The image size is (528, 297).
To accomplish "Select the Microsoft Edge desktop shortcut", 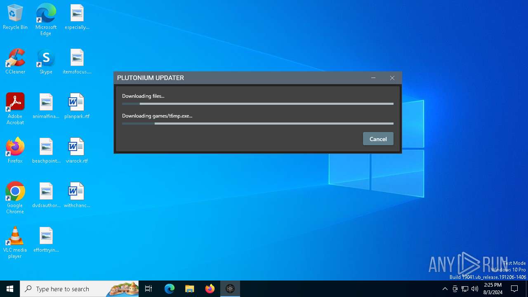I will pyautogui.click(x=46, y=19).
